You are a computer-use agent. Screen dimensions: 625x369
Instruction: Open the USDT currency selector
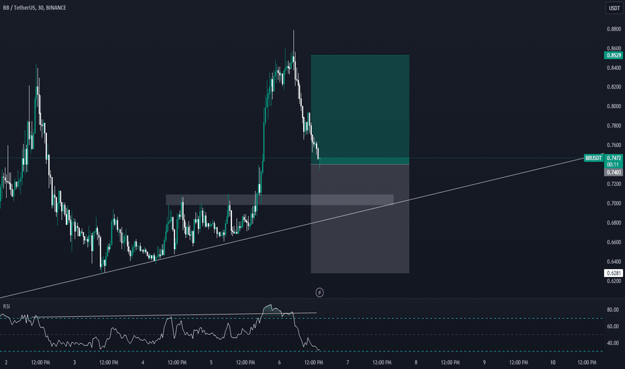coord(614,8)
